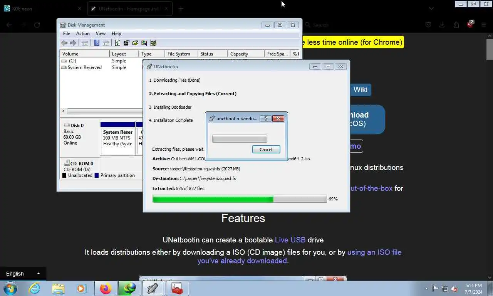
Task: Switch to UNetbootin in the taskbar
Action: (153, 288)
